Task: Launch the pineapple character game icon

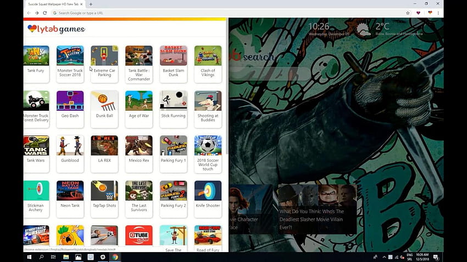Action: point(70,235)
